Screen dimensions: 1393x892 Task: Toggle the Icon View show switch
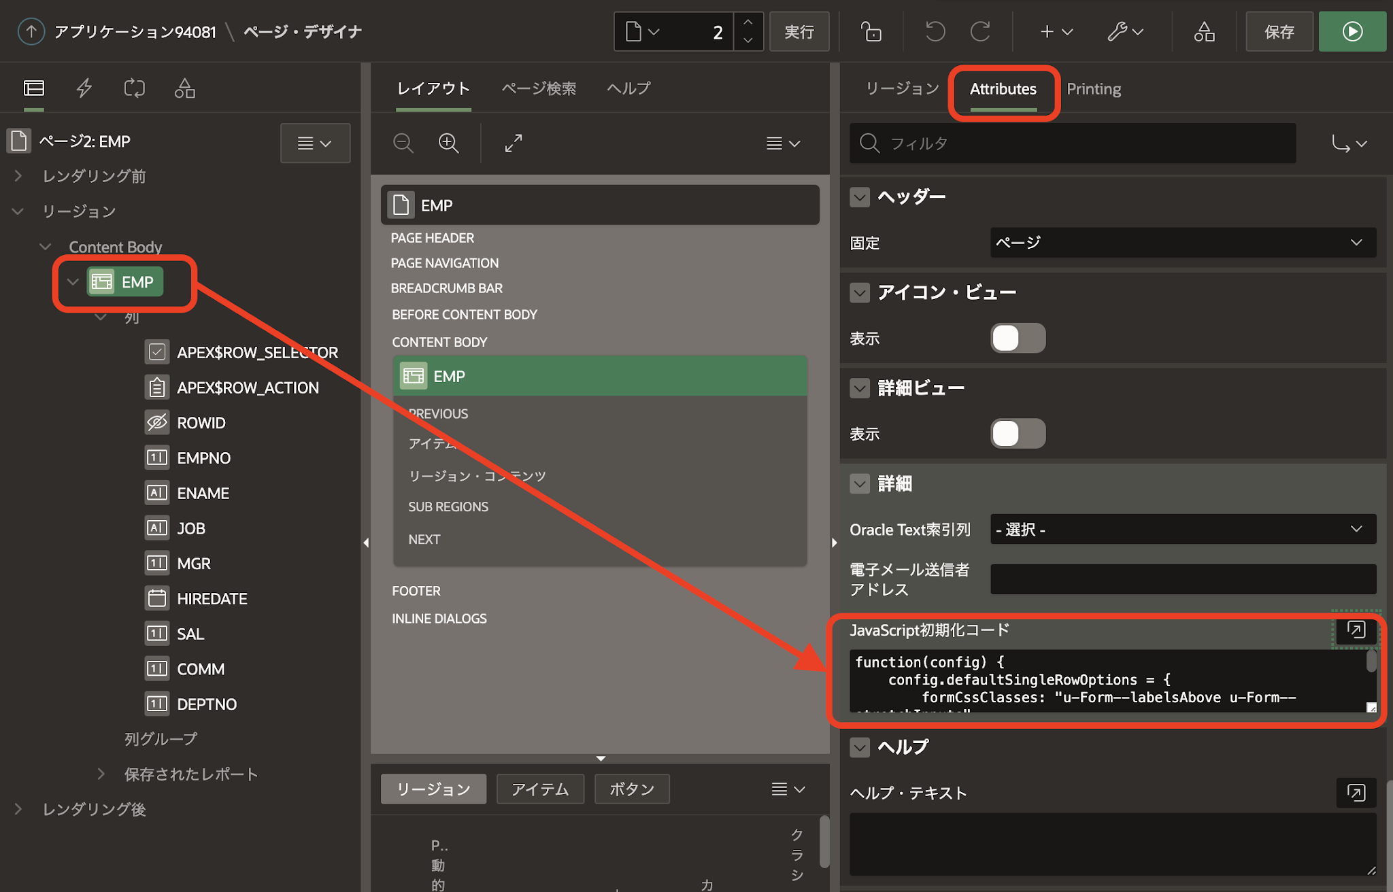coord(1018,338)
